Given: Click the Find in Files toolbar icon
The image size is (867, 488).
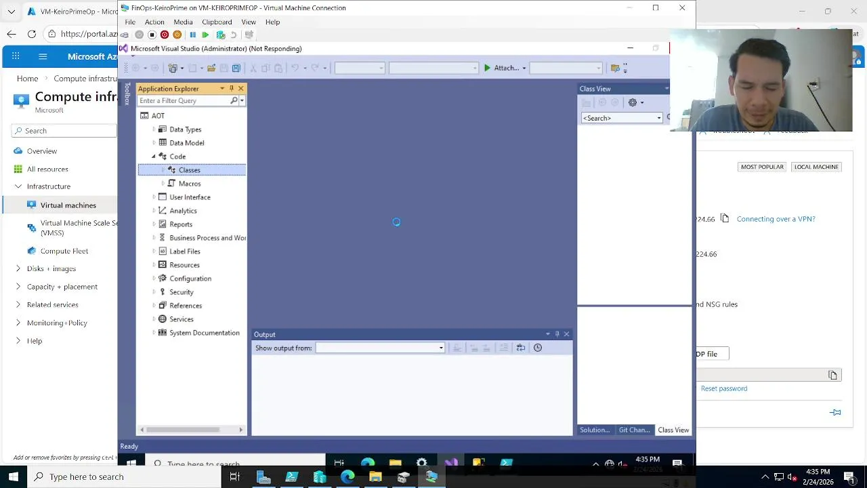Looking at the screenshot, I should (x=615, y=68).
